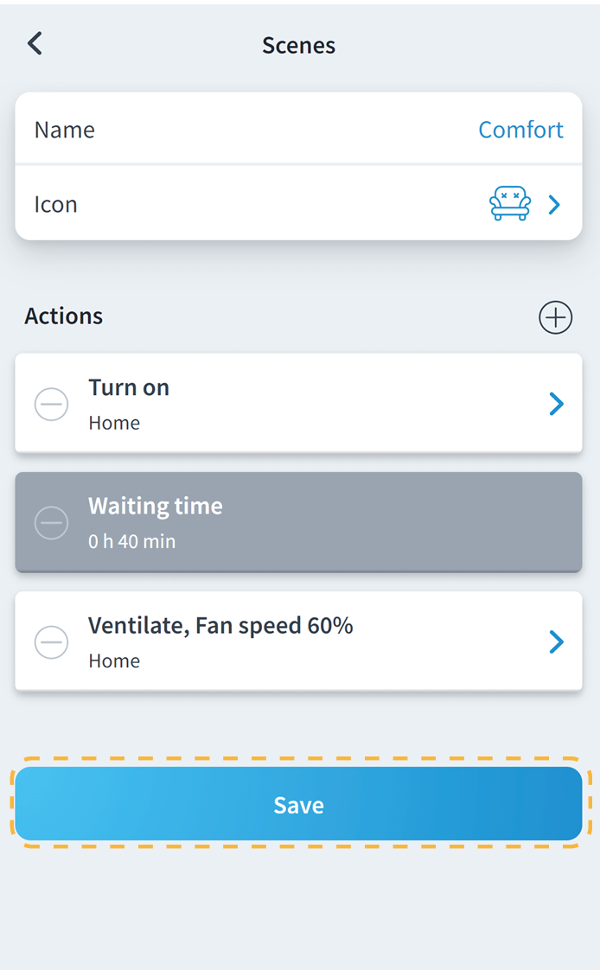The width and height of the screenshot is (600, 970).
Task: Edit the scene name Comfort
Action: 520,130
